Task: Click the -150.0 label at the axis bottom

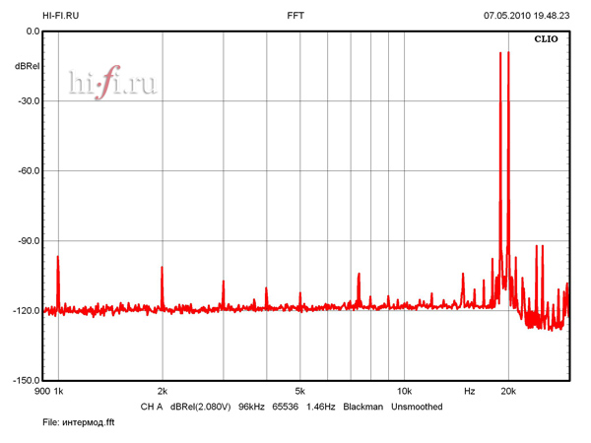Action: pos(26,381)
